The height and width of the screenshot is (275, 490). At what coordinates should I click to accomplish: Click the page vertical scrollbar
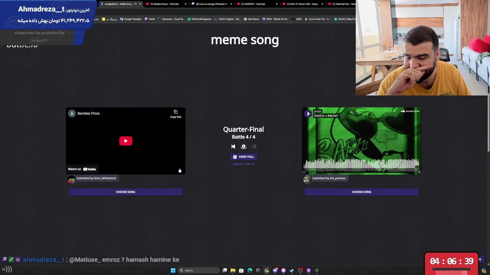[x=488, y=123]
